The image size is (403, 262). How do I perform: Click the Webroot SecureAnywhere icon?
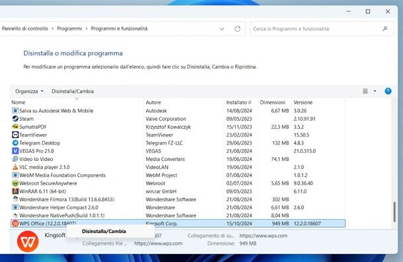pyautogui.click(x=15, y=183)
